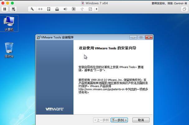Click the VMware Tools installer title icon
This screenshot has height=125, width=189.
pyautogui.click(x=38, y=37)
